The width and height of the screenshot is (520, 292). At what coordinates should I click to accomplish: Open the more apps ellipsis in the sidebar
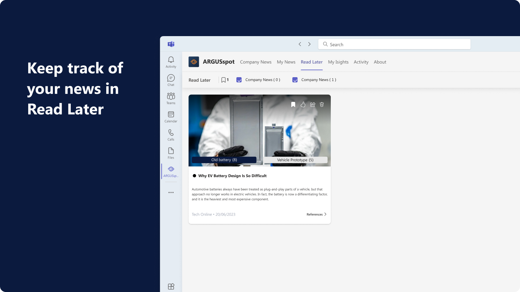[171, 192]
